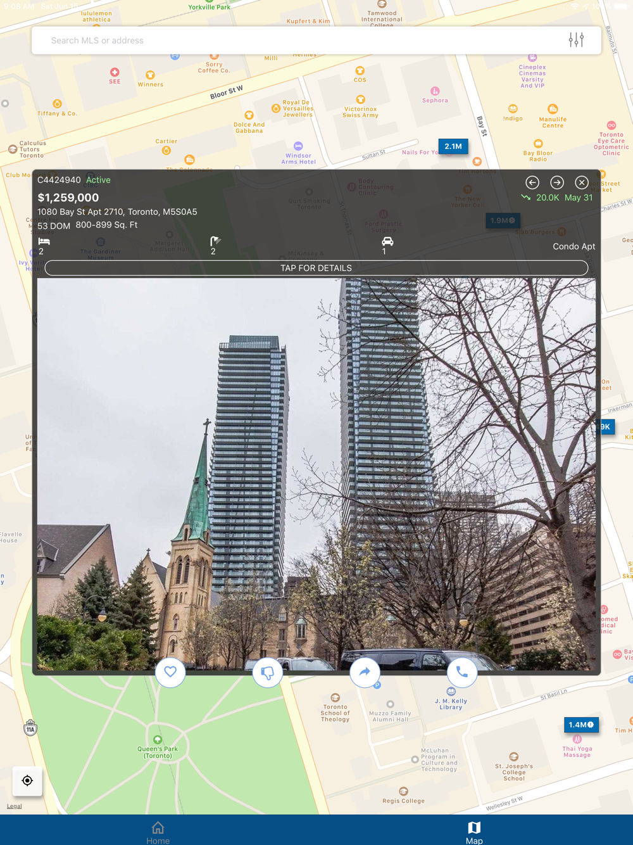This screenshot has width=633, height=845.
Task: Click the bathrooms shower icon
Action: [215, 241]
